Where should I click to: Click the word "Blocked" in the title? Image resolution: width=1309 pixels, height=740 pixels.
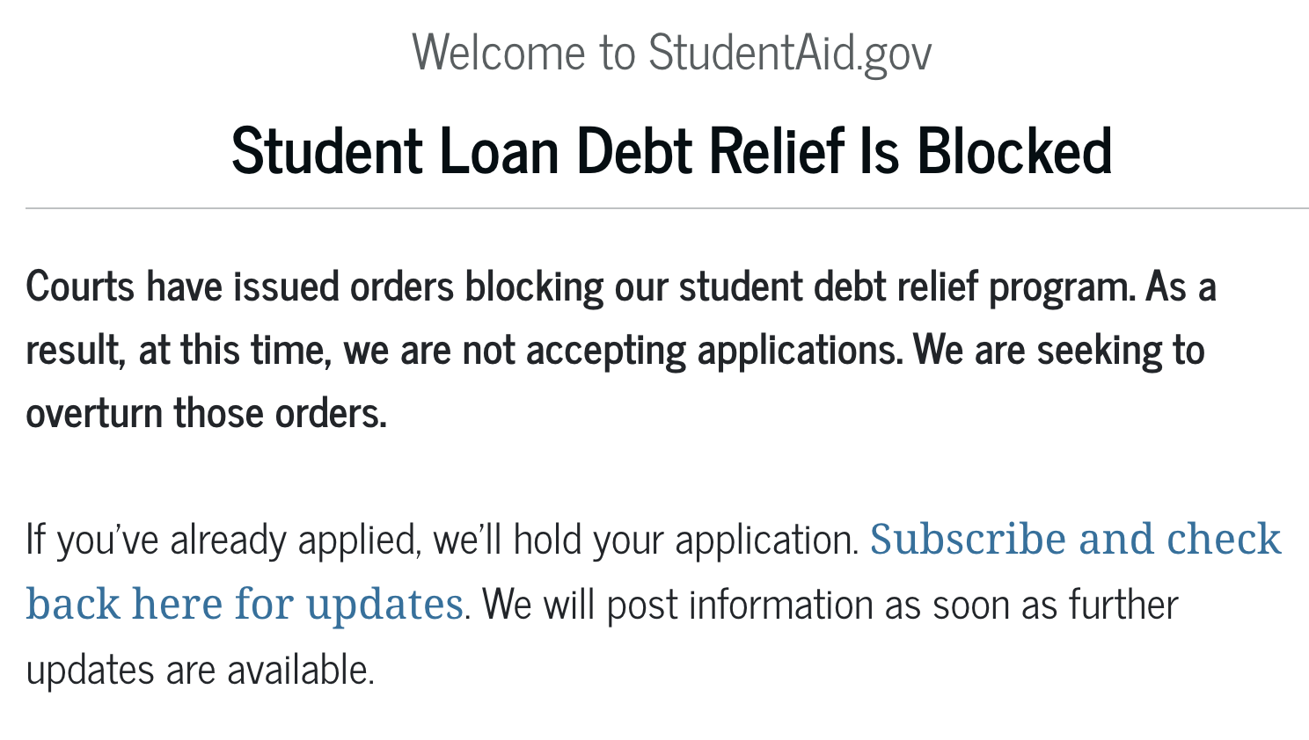click(x=1015, y=150)
